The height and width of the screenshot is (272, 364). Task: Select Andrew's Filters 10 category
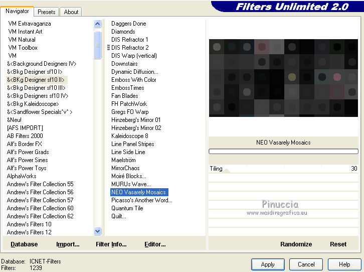[x=29, y=224]
